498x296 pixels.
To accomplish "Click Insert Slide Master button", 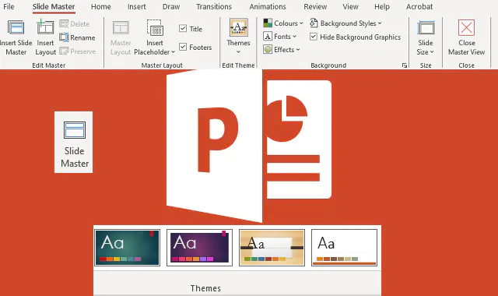I will 16,37.
